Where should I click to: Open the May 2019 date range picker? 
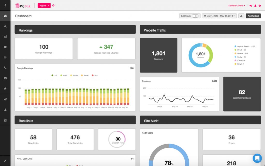click(x=219, y=16)
